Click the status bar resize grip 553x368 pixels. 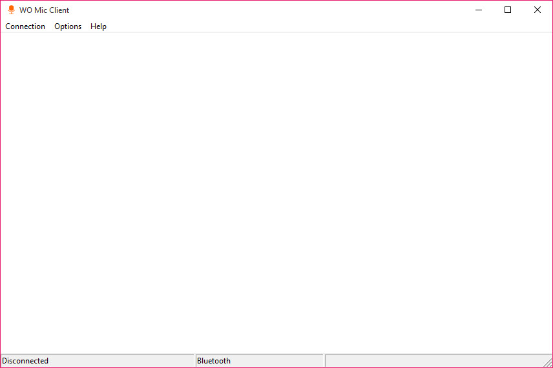[548, 362]
